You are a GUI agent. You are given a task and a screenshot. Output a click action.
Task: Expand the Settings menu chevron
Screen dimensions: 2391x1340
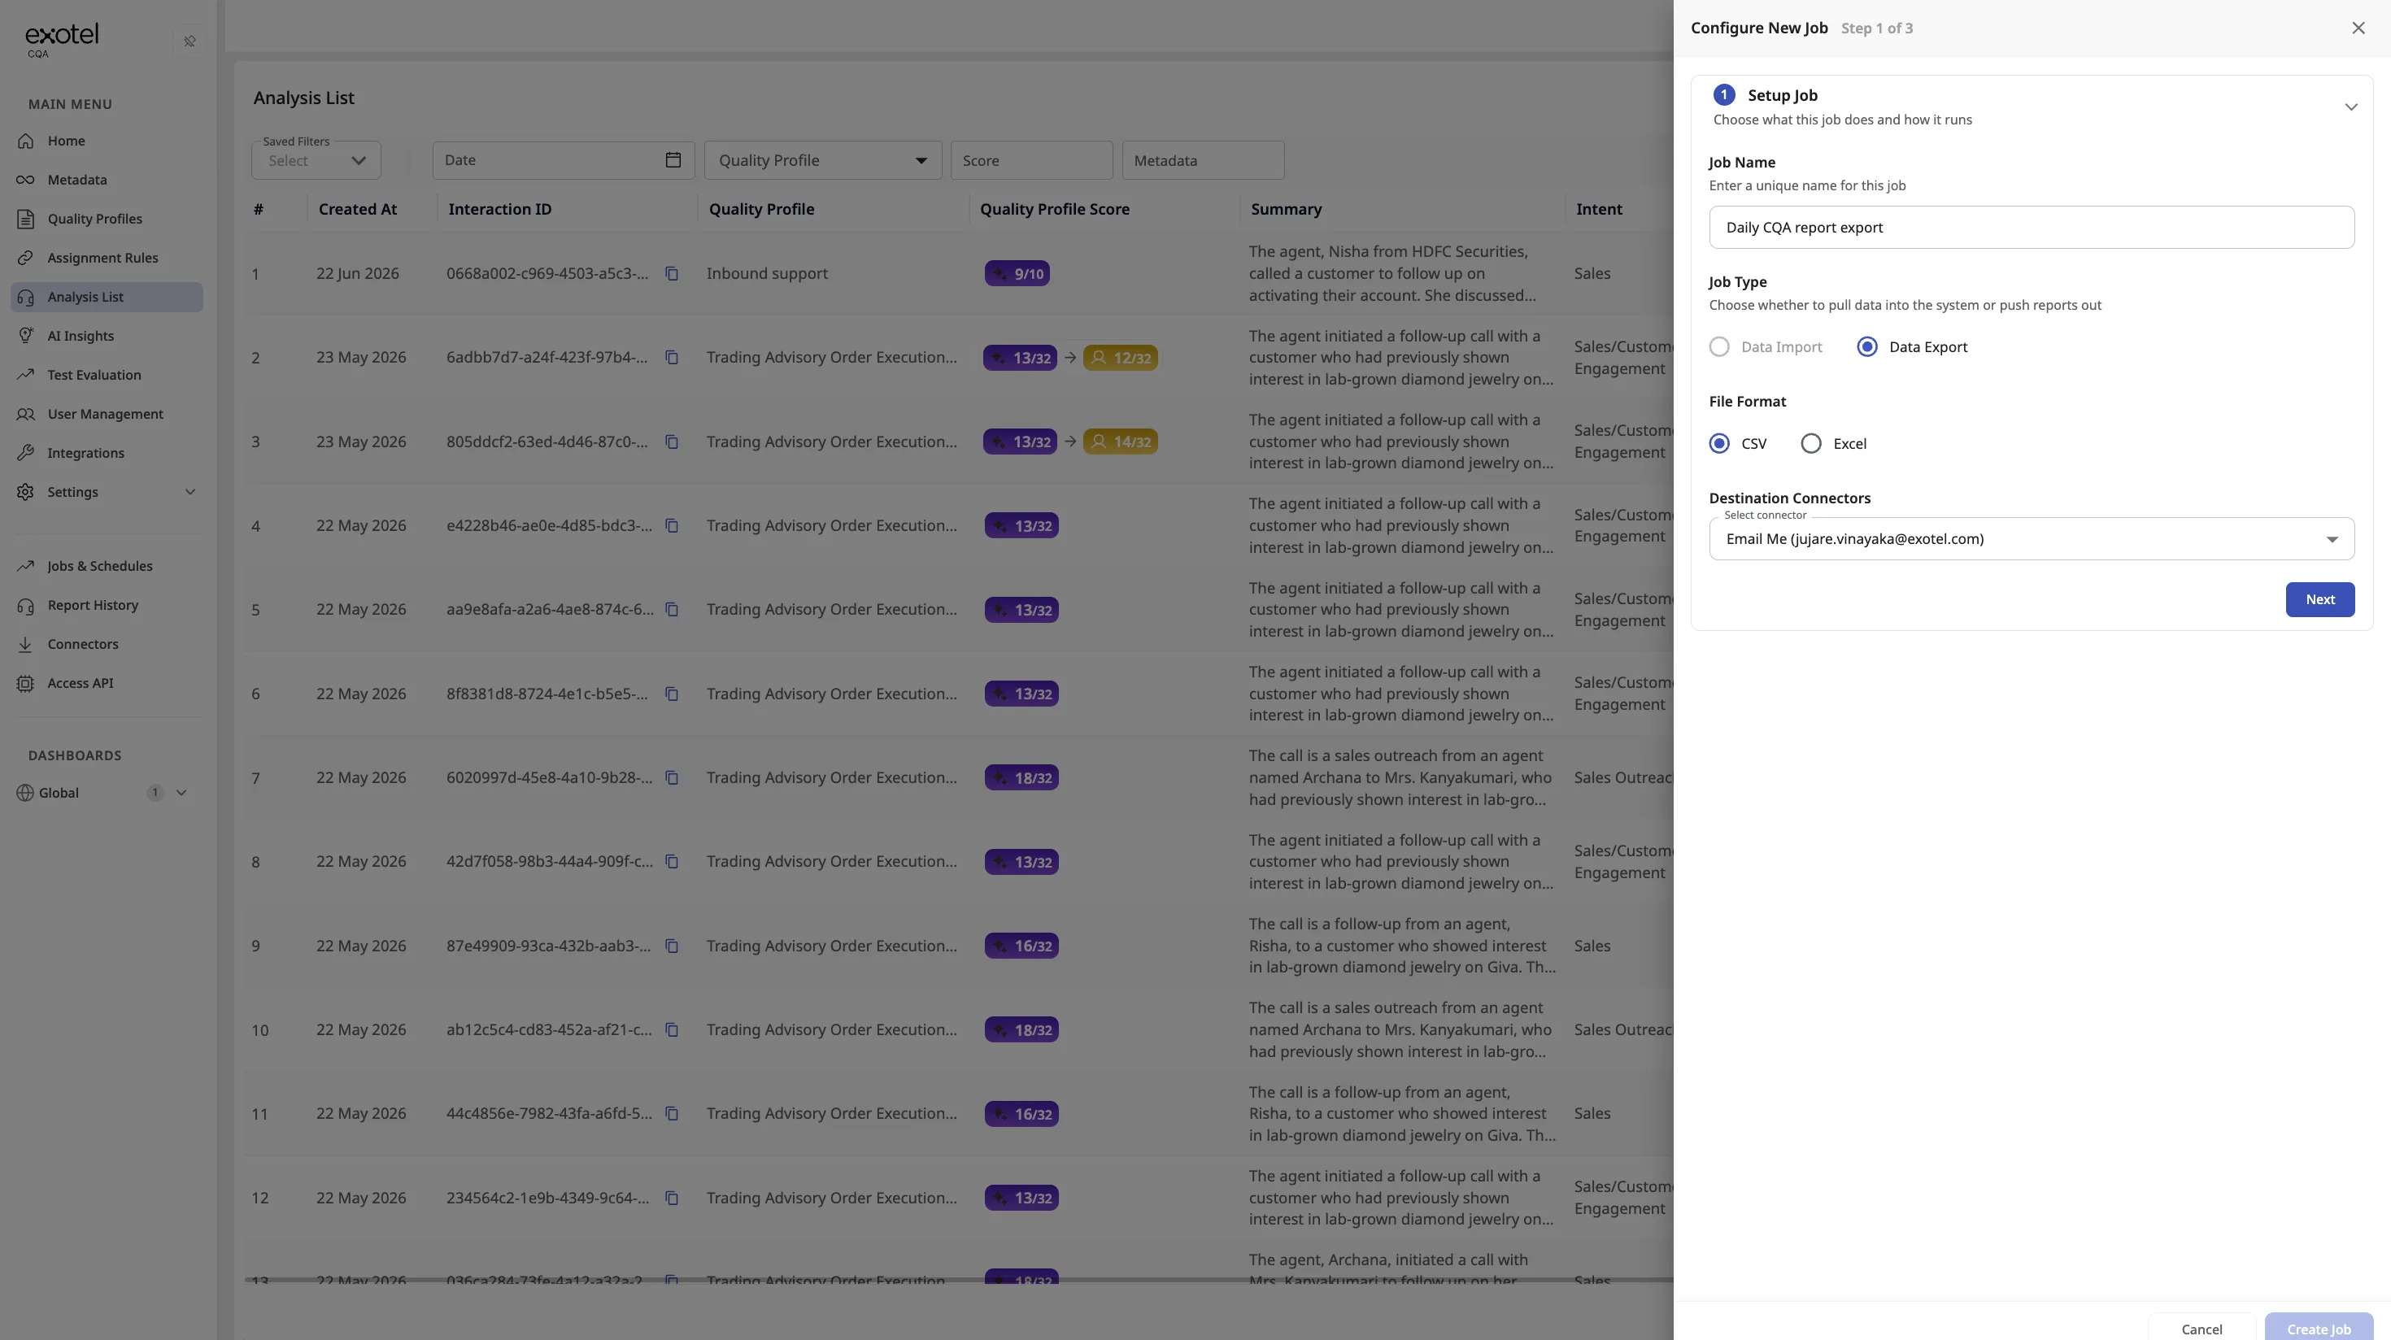click(190, 492)
